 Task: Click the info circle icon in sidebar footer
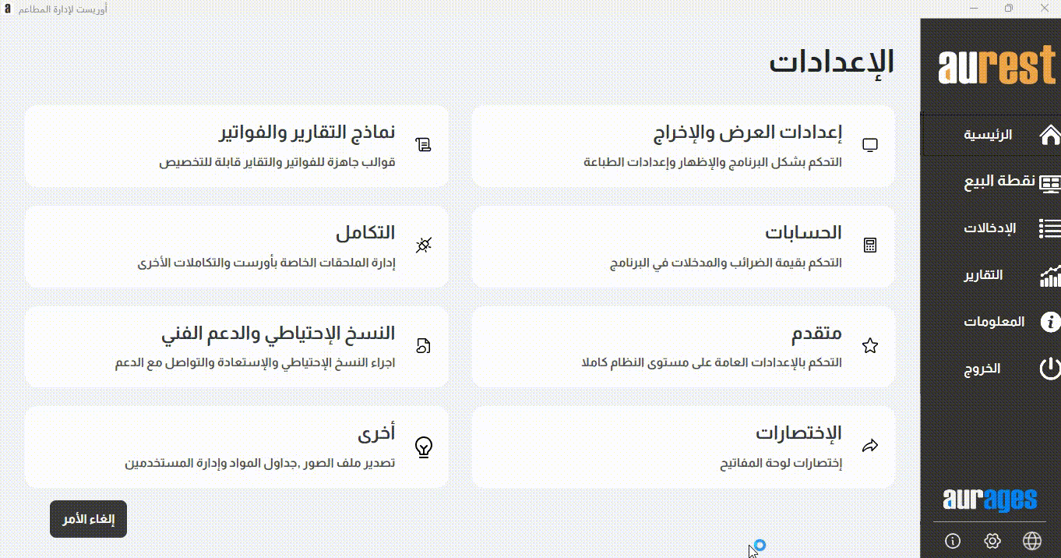(952, 541)
